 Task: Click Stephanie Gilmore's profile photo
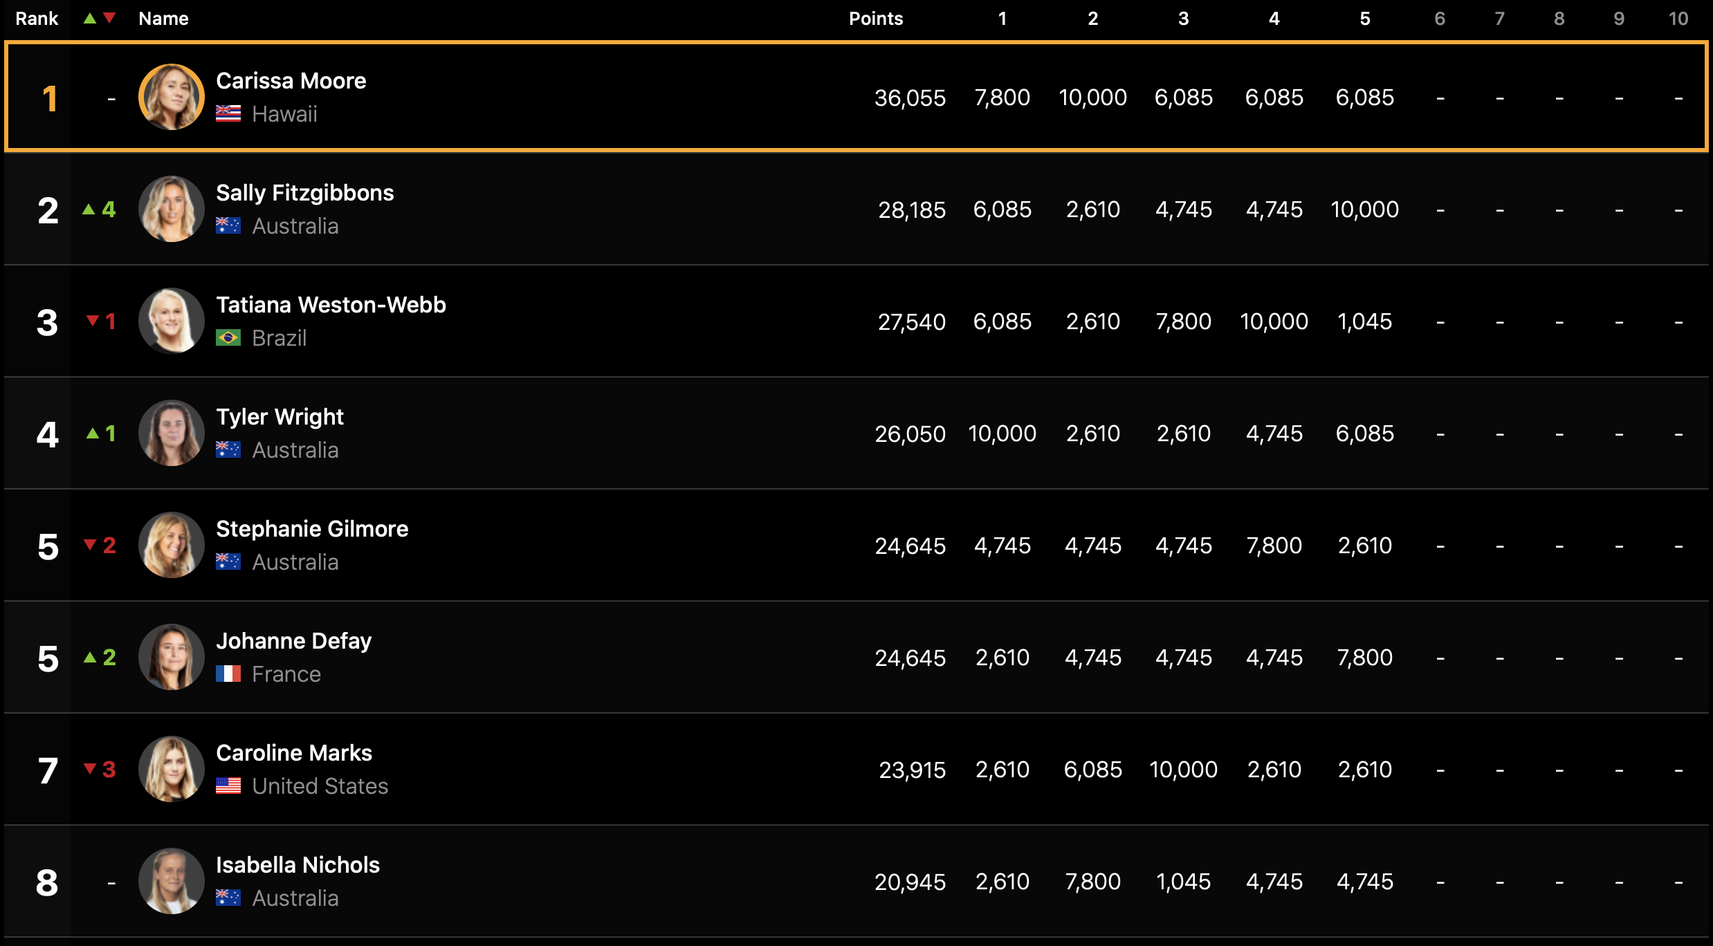click(171, 546)
